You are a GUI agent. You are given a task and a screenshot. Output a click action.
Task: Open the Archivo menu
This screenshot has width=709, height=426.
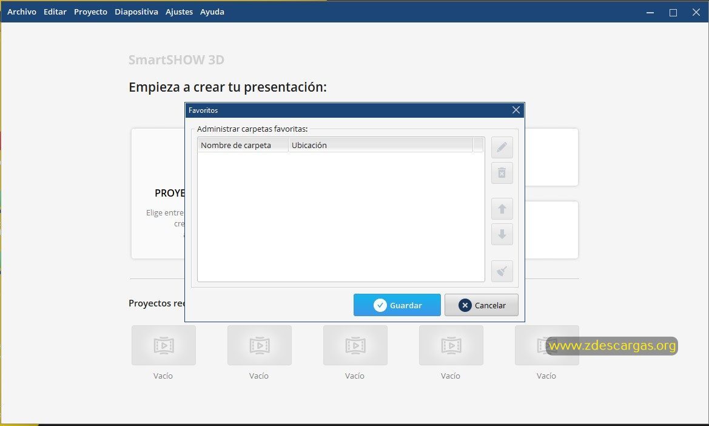22,12
